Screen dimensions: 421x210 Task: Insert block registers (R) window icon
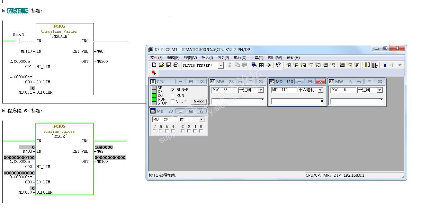(357, 65)
